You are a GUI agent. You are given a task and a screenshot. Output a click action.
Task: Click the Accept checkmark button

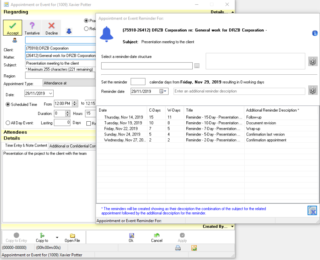12,28
